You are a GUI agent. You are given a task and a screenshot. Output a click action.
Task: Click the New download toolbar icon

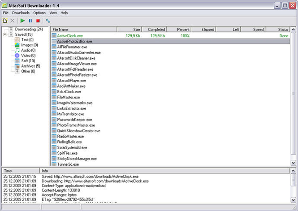pos(5,21)
